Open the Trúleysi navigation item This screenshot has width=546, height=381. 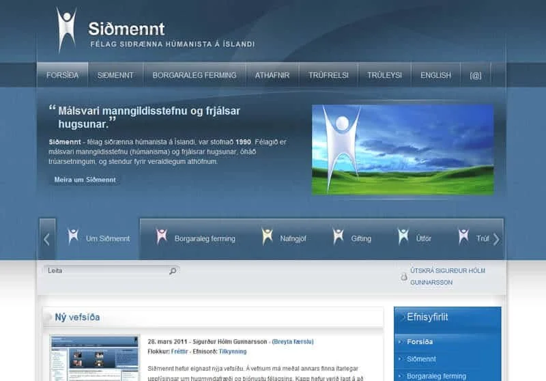point(384,75)
